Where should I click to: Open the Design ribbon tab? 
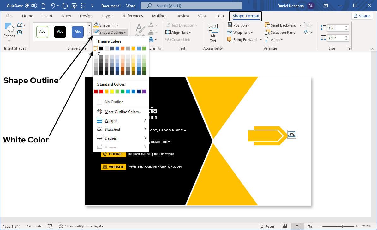coord(86,16)
